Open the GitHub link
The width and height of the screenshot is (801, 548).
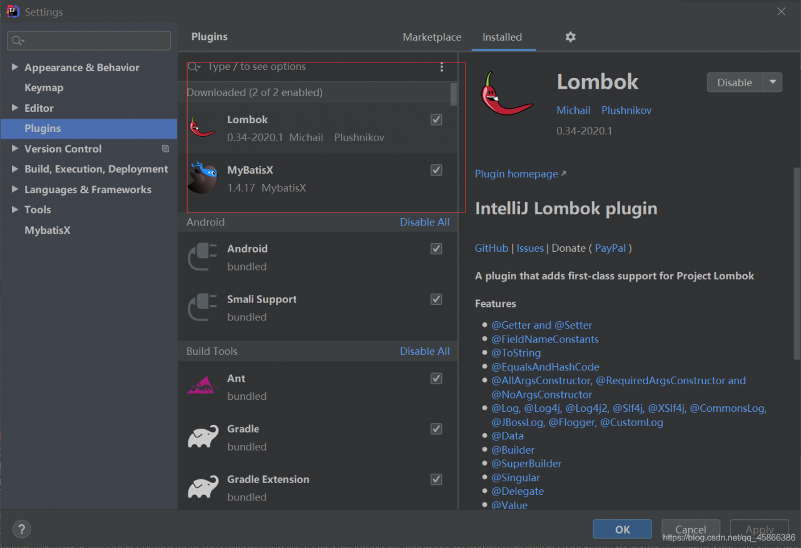[x=491, y=248]
